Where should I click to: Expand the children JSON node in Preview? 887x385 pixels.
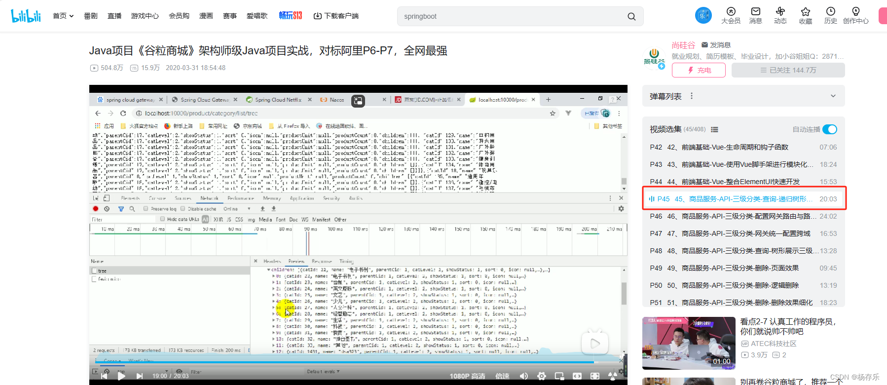point(269,270)
